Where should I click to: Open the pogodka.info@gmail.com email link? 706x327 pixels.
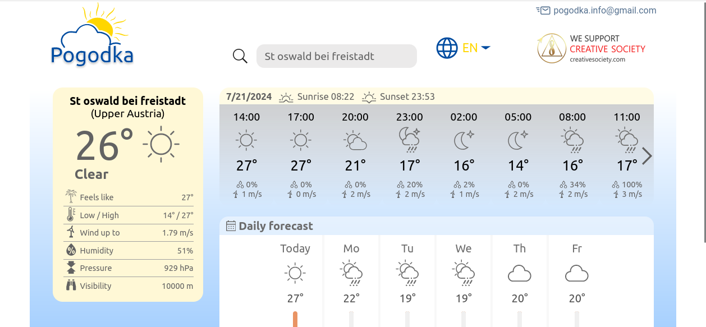pos(604,10)
